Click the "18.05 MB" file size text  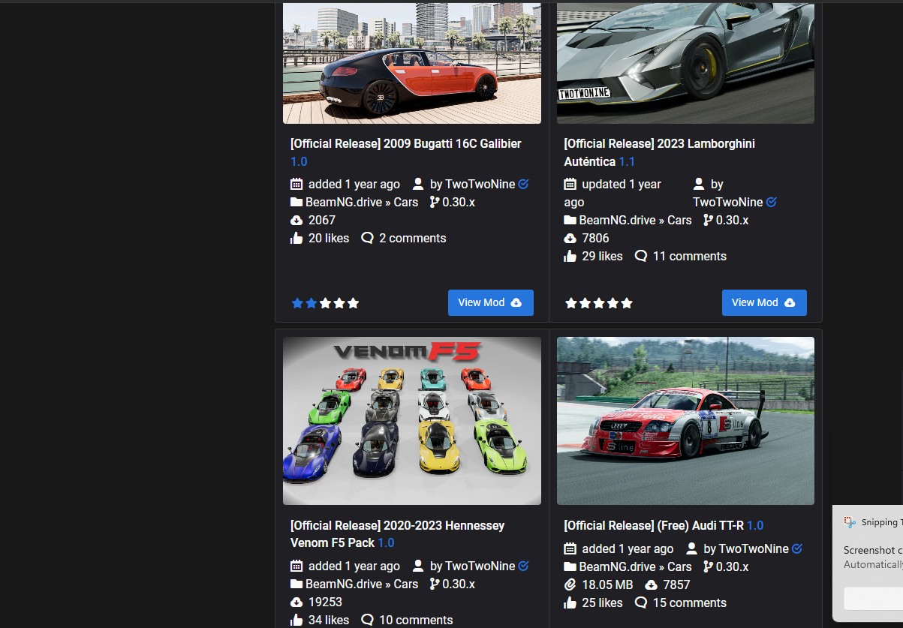[607, 584]
